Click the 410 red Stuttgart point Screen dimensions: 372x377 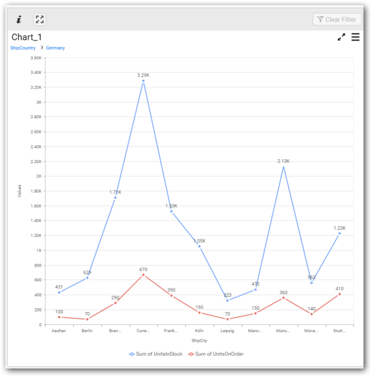pos(339,294)
